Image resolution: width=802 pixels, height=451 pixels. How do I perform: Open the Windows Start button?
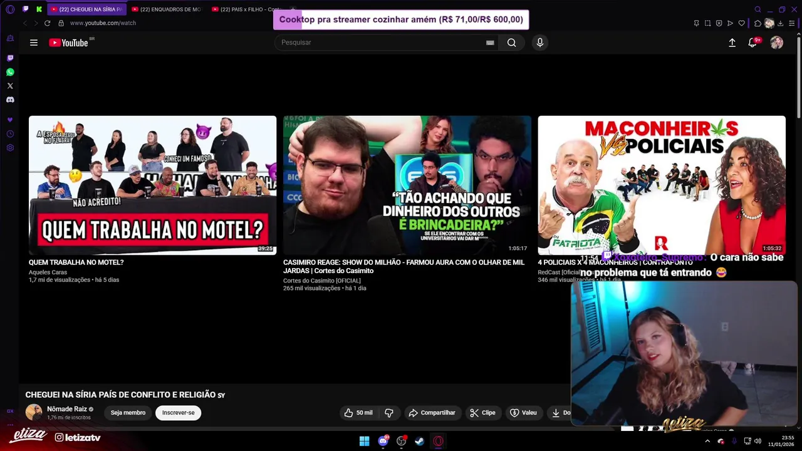point(364,441)
